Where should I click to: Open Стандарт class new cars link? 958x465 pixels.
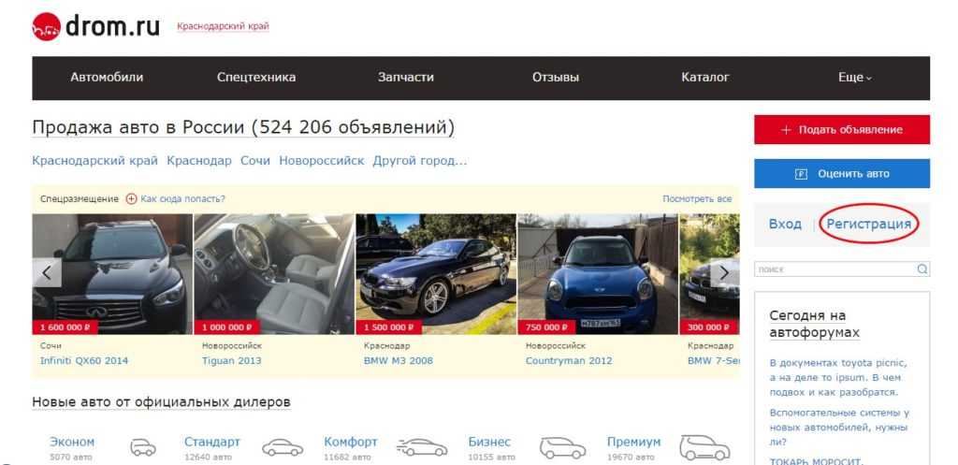coord(212,442)
